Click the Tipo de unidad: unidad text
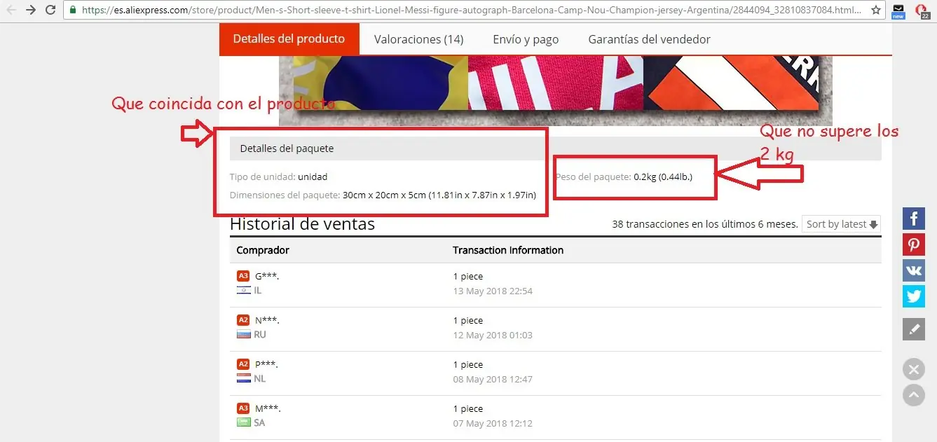This screenshot has width=937, height=442. pyautogui.click(x=278, y=177)
